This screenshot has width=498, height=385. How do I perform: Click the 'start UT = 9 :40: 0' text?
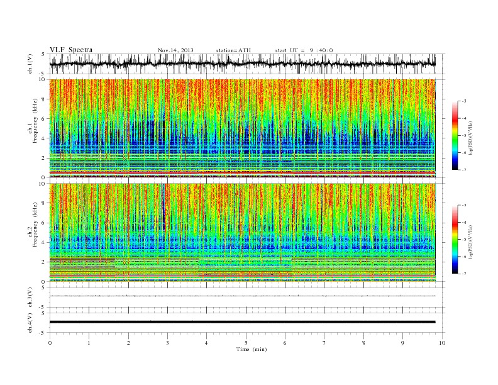click(x=304, y=50)
